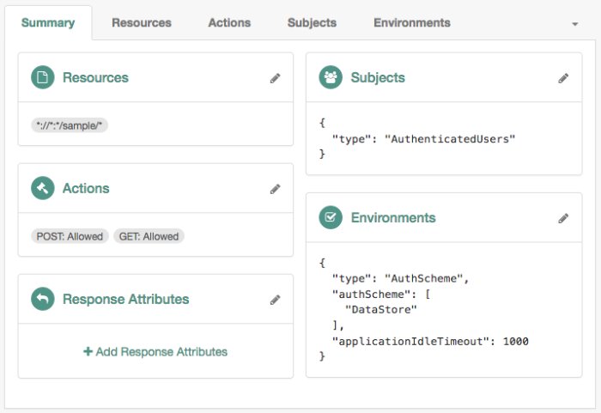601x413 pixels.
Task: Click the Actions panel gavel icon
Action: click(43, 188)
